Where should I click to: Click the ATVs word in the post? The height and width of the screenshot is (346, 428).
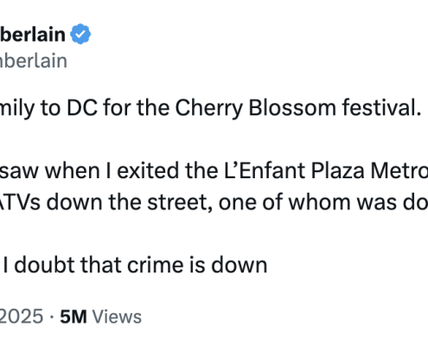point(20,202)
